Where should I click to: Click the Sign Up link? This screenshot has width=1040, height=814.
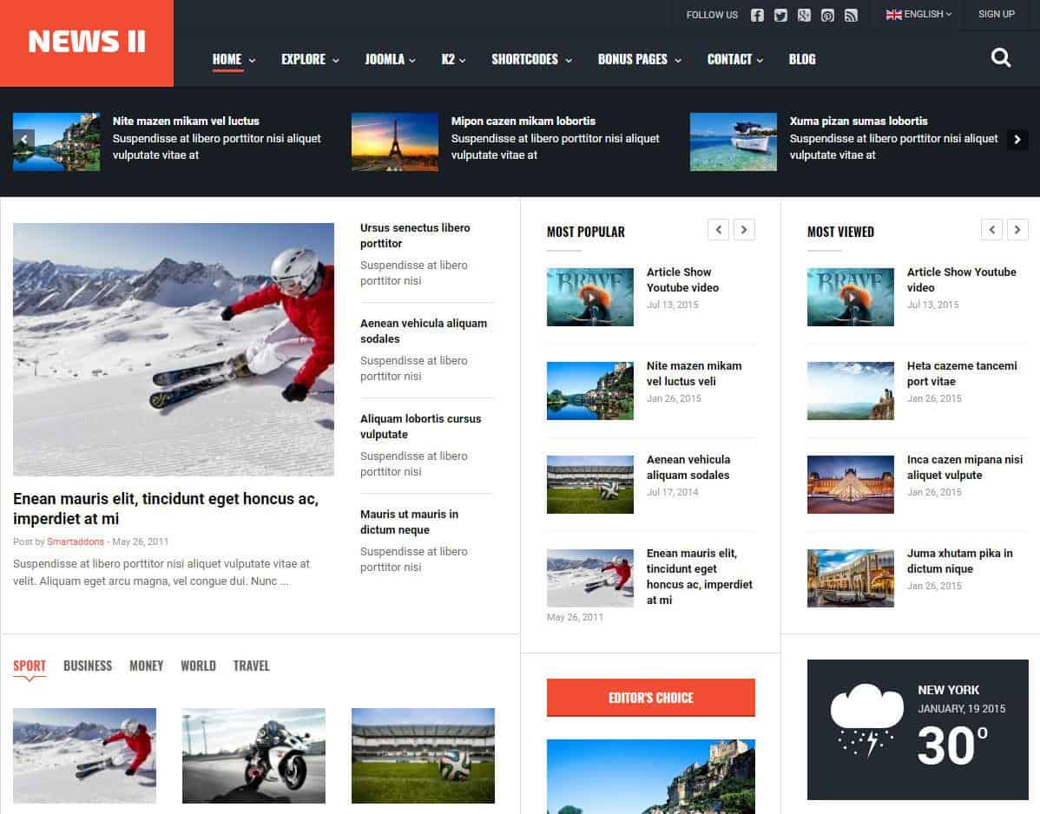click(996, 14)
